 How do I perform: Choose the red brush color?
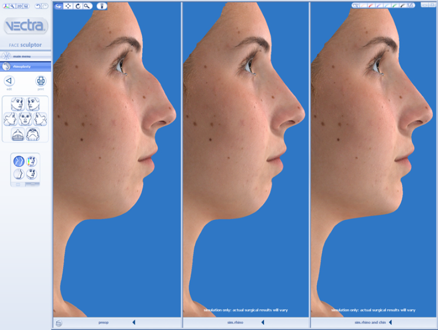click(371, 5)
